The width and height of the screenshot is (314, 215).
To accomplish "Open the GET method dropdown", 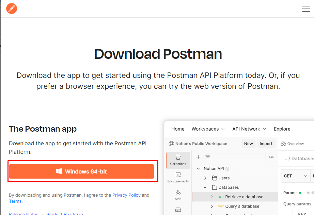I will click(295, 176).
